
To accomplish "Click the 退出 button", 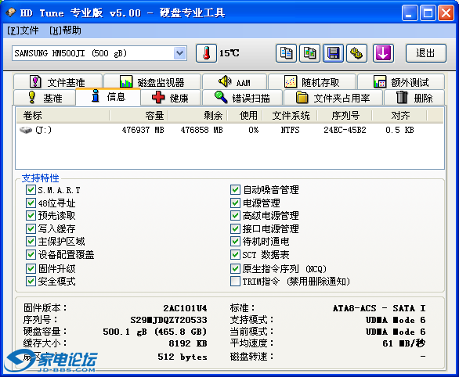I will click(x=426, y=53).
